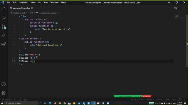Click the feedback icon in the status bar

tap(179, 99)
